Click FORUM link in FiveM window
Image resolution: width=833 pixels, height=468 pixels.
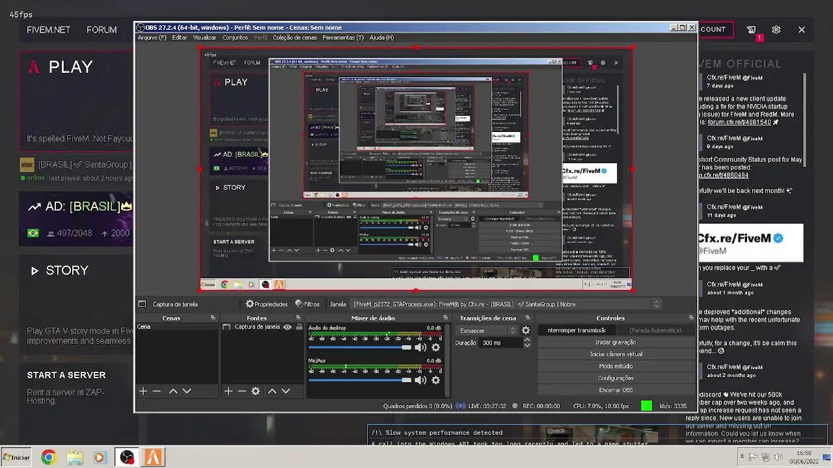(102, 30)
